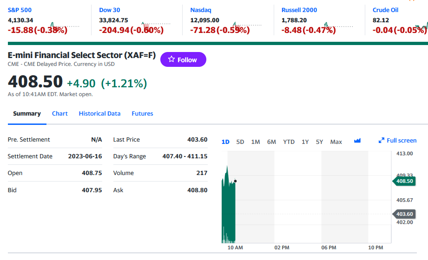Click the 405.67 price axis label
The height and width of the screenshot is (260, 428).
[404, 200]
